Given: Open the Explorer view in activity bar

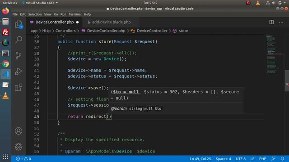Looking at the screenshot, I should pyautogui.click(x=19, y=24).
